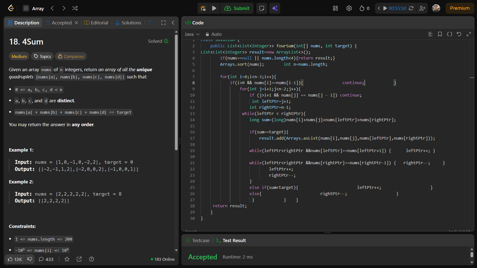Open the Java language dropdown
Image resolution: width=477 pixels, height=268 pixels.
192,34
